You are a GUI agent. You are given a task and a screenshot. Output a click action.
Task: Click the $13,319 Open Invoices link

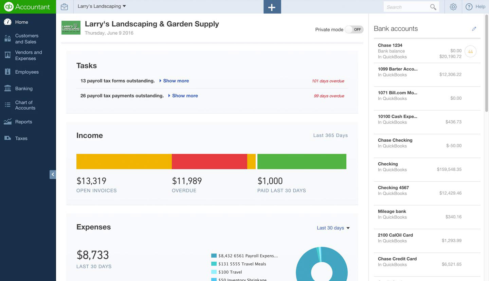coord(91,181)
